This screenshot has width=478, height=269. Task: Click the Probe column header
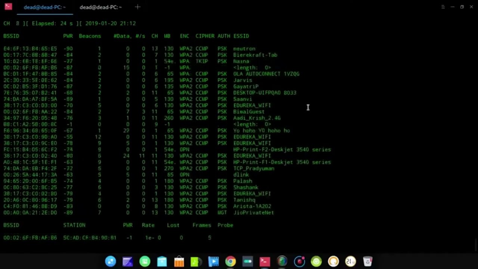click(x=225, y=225)
